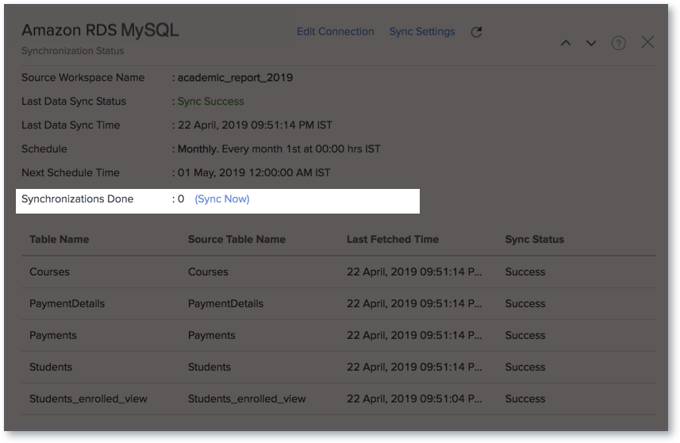Click Students_enrolled_view in Source Table Name column
The width and height of the screenshot is (680, 443).
[247, 399]
